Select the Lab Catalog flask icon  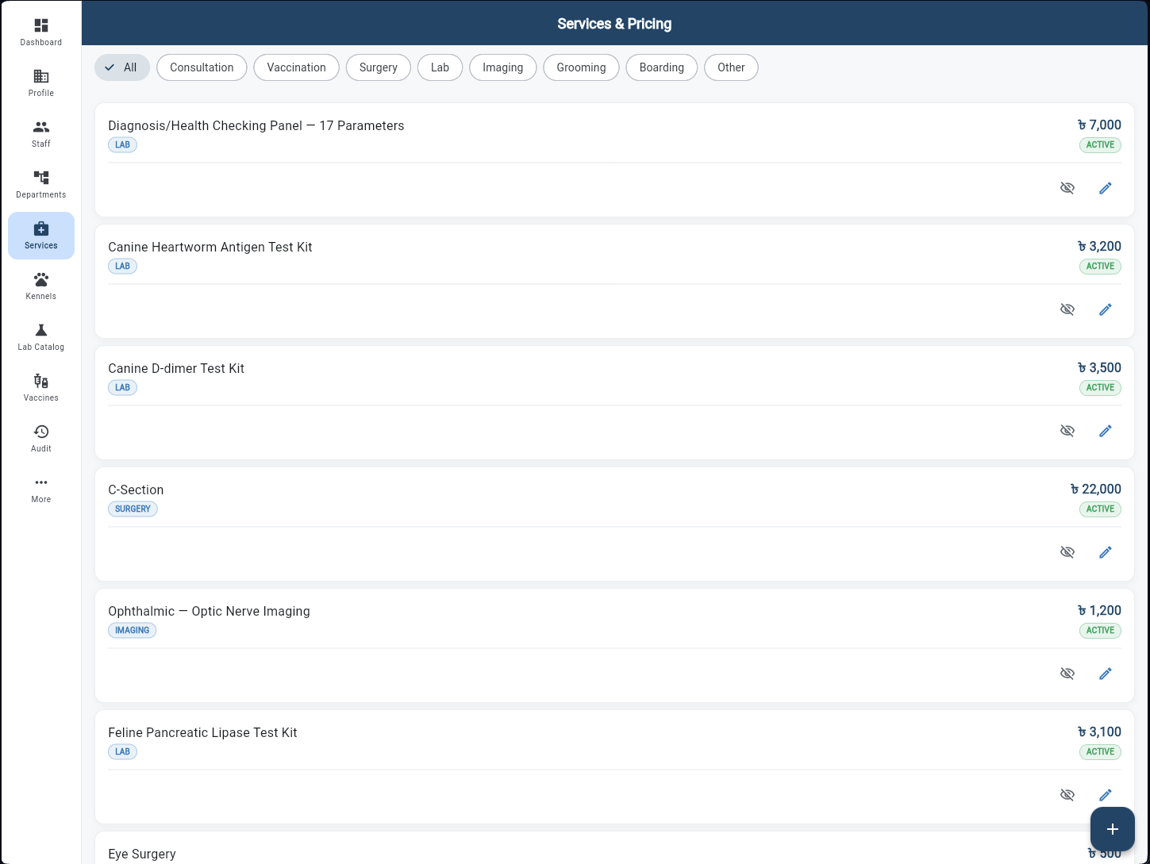pyautogui.click(x=40, y=336)
